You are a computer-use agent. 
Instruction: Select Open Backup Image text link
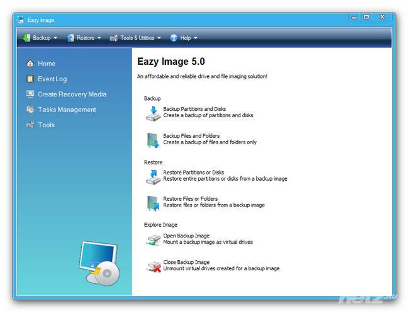pyautogui.click(x=186, y=236)
